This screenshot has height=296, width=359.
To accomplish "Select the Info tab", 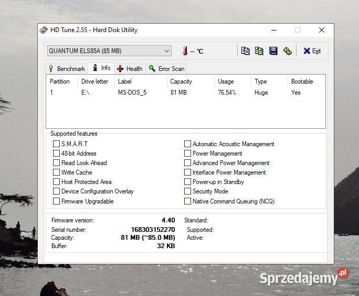I will click(x=101, y=68).
